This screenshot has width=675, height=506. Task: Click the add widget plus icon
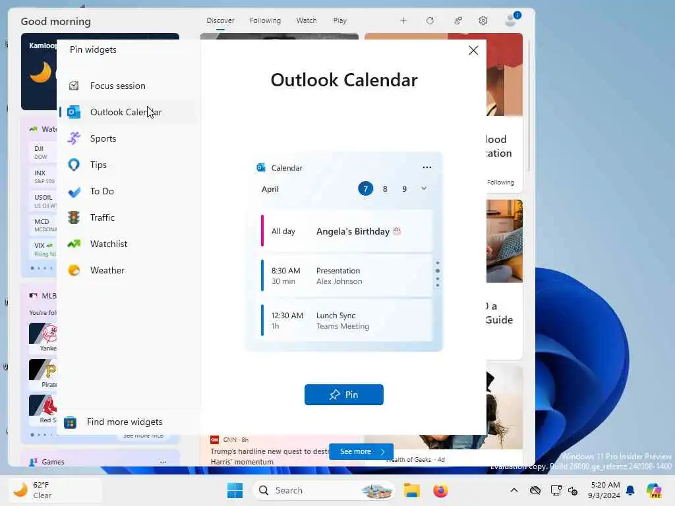coord(403,20)
